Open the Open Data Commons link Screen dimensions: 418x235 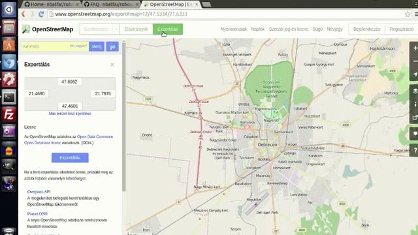tap(95, 136)
